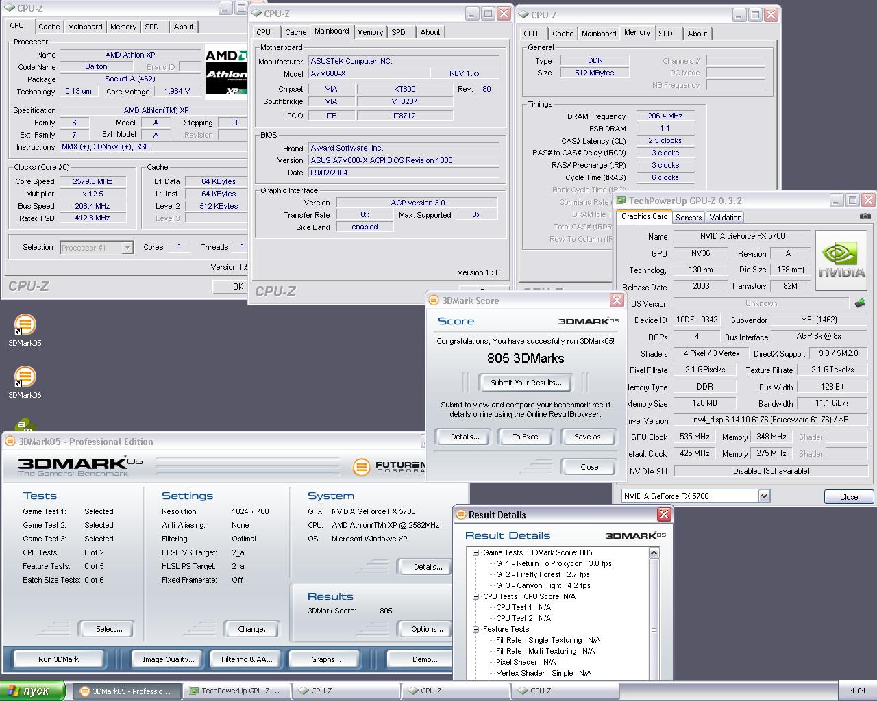This screenshot has width=877, height=701.
Task: Click the Graphs button
Action: (325, 659)
